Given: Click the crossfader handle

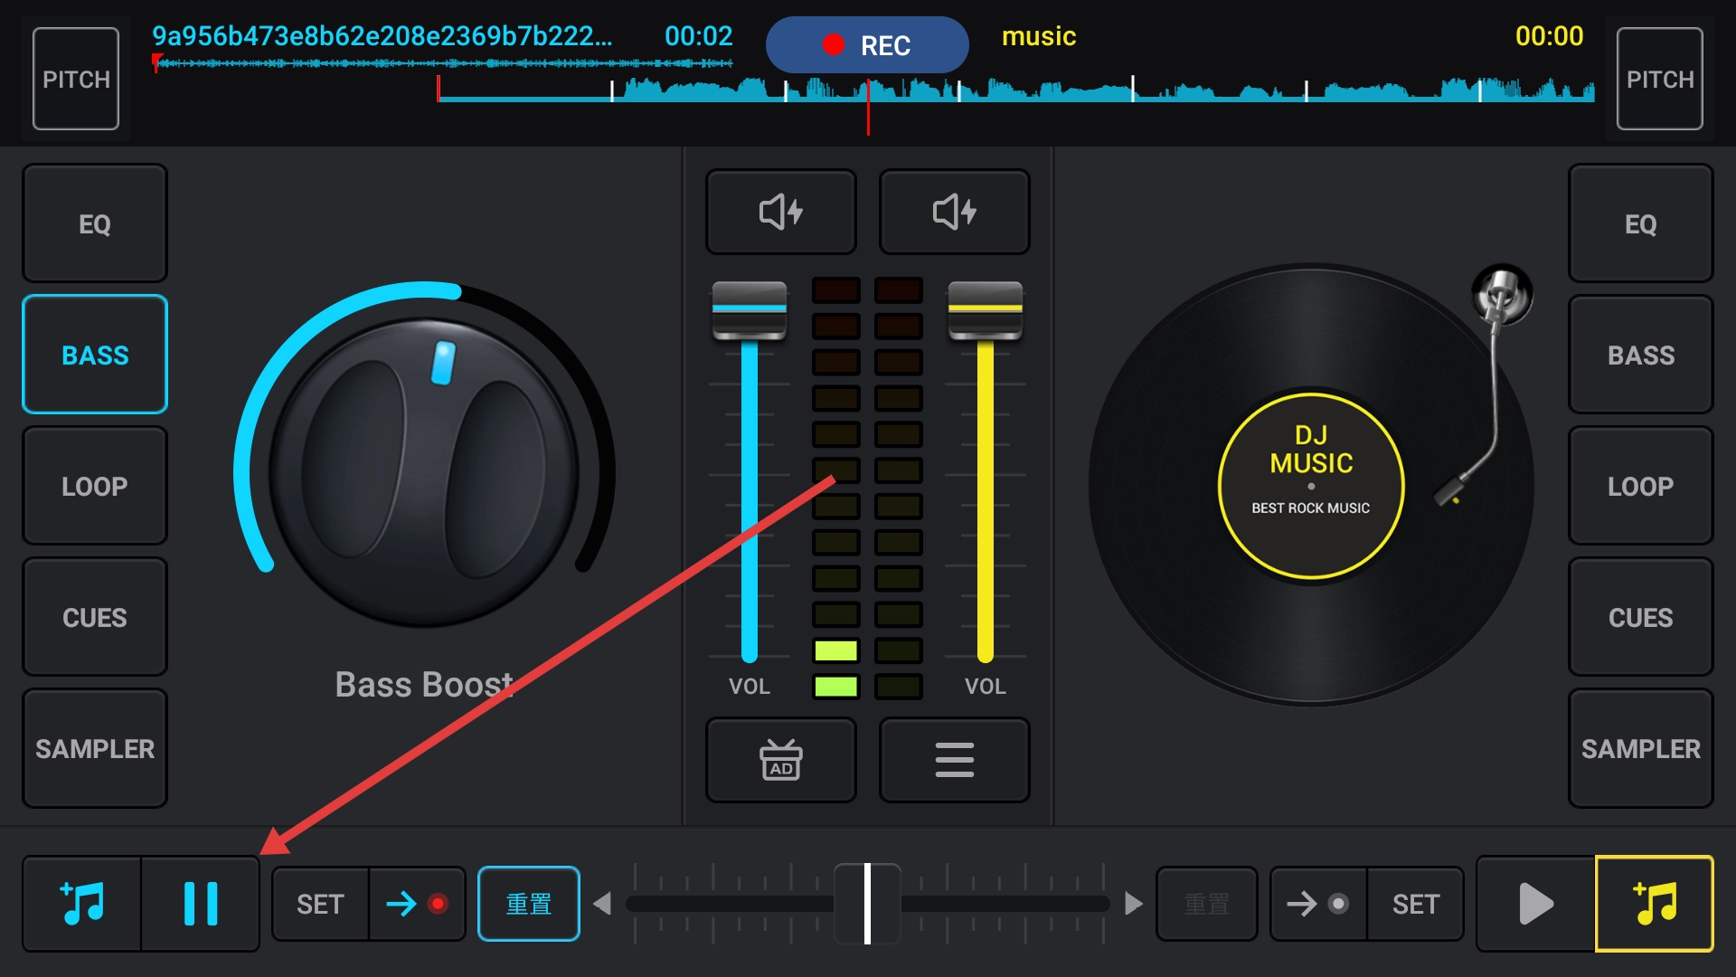Looking at the screenshot, I should point(867,904).
